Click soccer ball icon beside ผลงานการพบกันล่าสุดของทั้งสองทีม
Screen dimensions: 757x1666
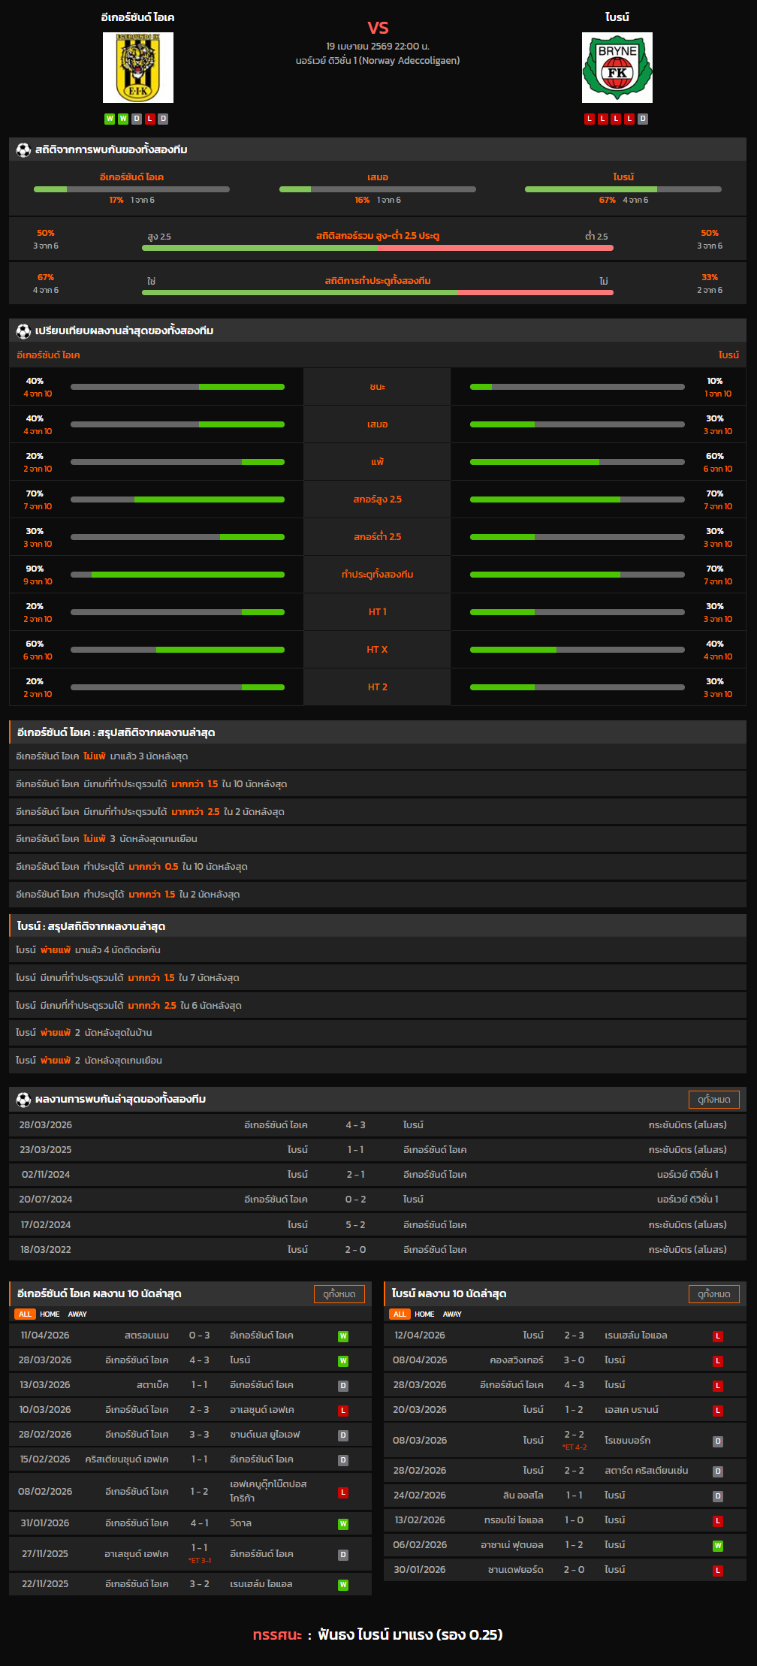coord(23,1100)
